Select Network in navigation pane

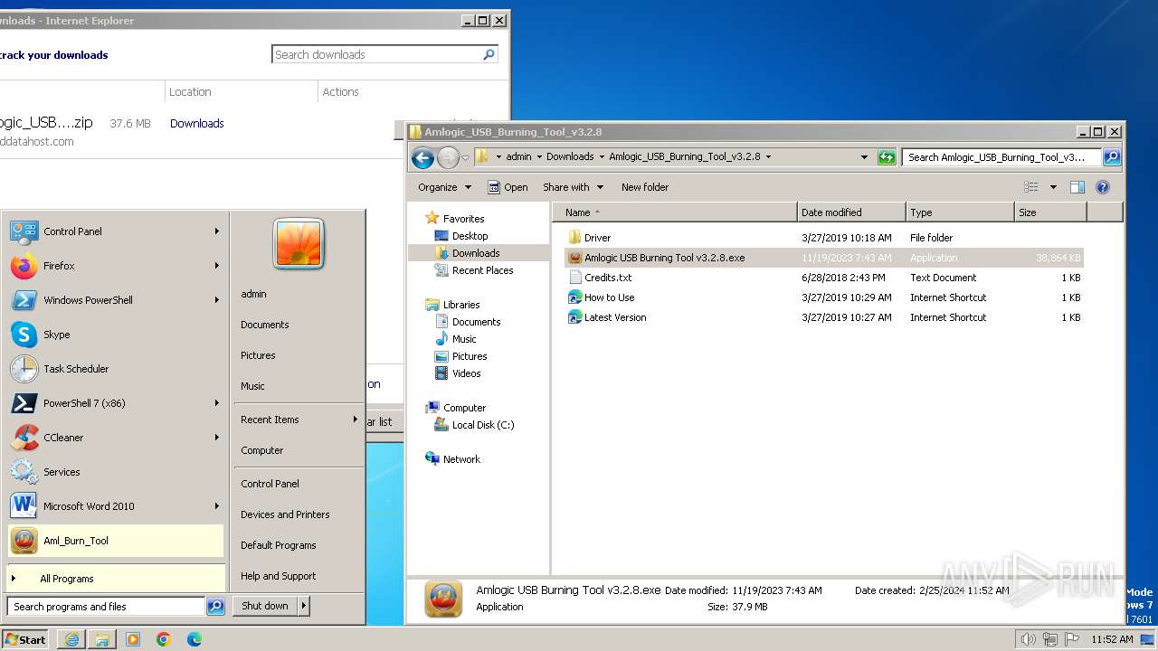point(461,459)
